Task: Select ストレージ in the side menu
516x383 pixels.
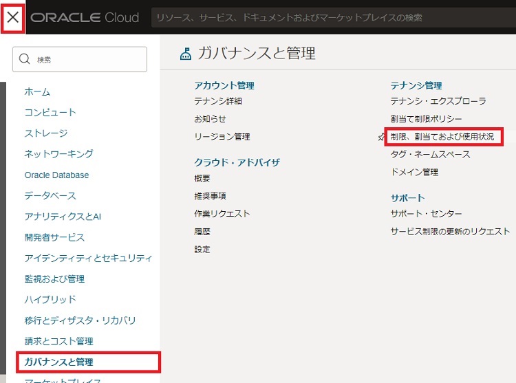Action: pyautogui.click(x=46, y=133)
